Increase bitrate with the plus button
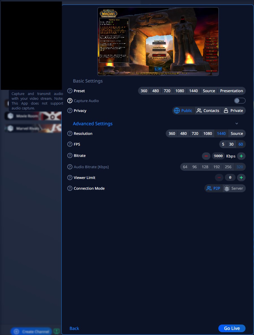Image resolution: width=254 pixels, height=335 pixels. pyautogui.click(x=241, y=156)
